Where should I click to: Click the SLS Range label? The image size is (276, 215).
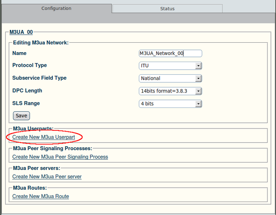pyautogui.click(x=26, y=103)
